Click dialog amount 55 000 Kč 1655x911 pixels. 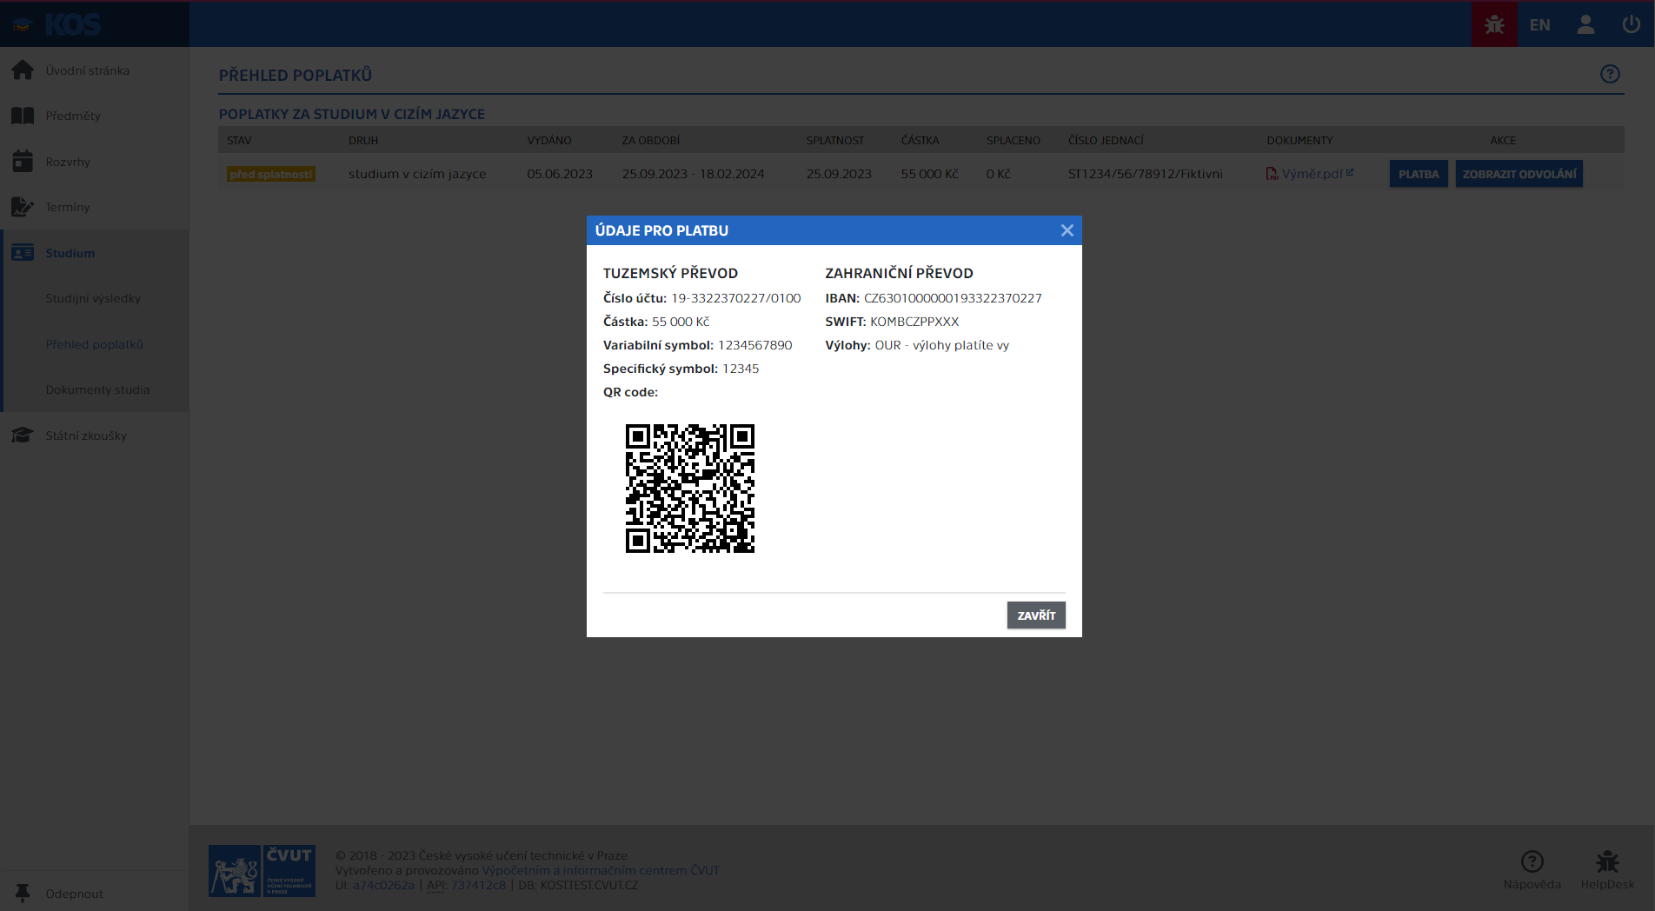681,322
